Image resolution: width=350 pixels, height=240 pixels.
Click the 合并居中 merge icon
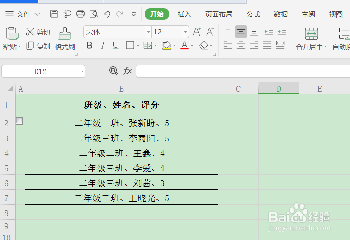312,34
